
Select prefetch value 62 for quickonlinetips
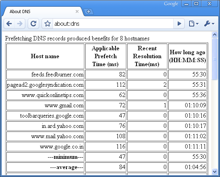click(x=106, y=95)
